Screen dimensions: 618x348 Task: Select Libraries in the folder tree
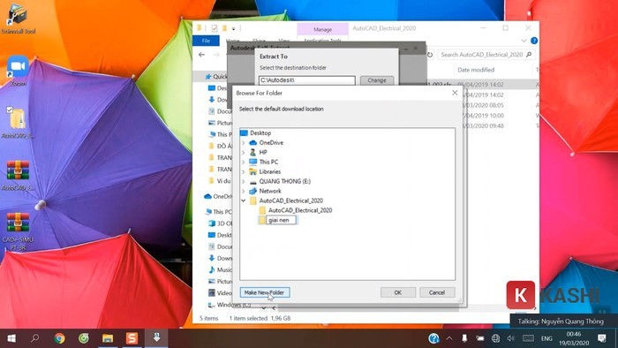click(269, 171)
